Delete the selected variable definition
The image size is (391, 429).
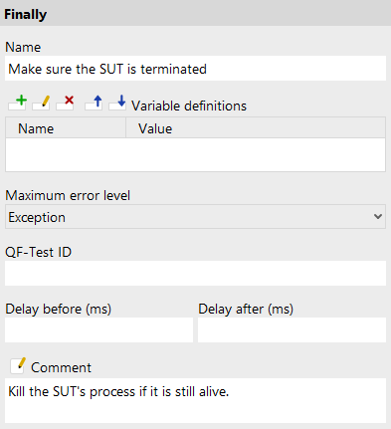(x=65, y=103)
